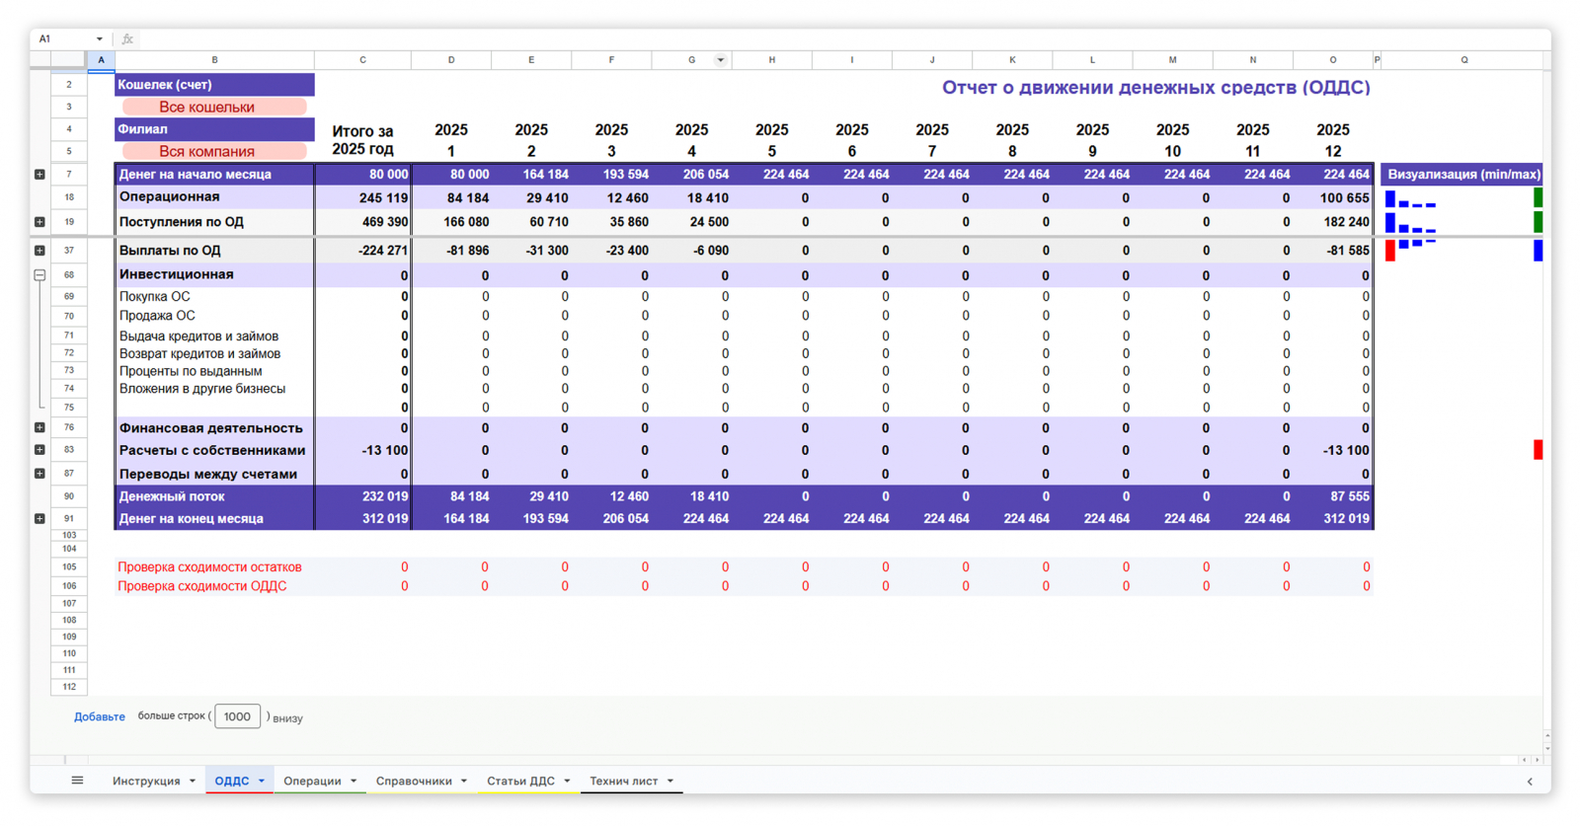The width and height of the screenshot is (1580, 826).
Task: Click the red bar in Расчеты с собственниками row
Action: click(1538, 450)
